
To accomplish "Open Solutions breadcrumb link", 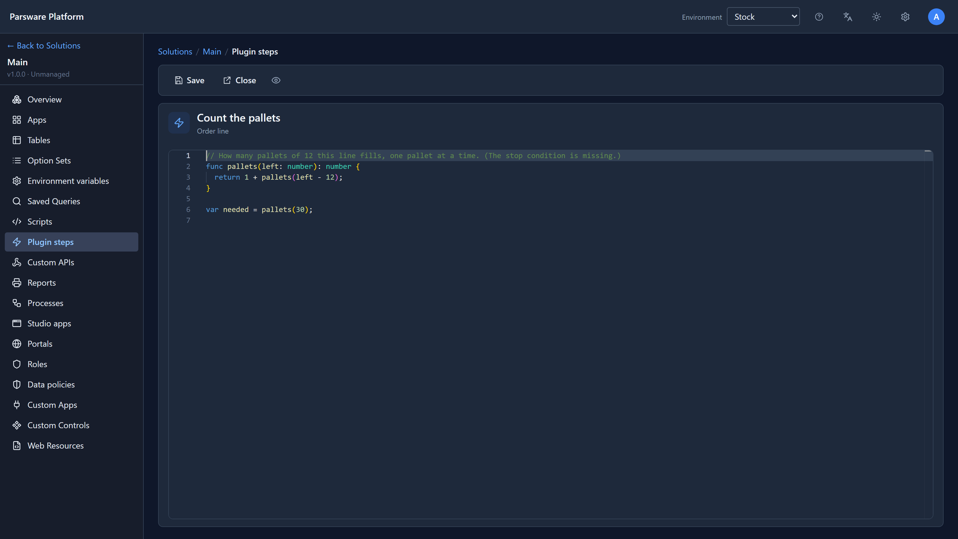I will pos(175,51).
